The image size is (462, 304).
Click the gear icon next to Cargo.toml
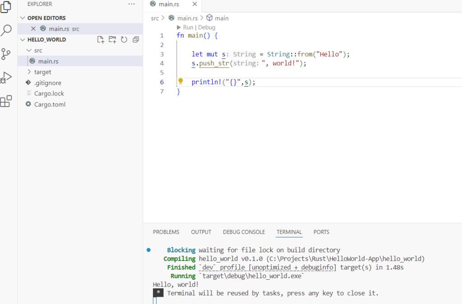(x=28, y=104)
